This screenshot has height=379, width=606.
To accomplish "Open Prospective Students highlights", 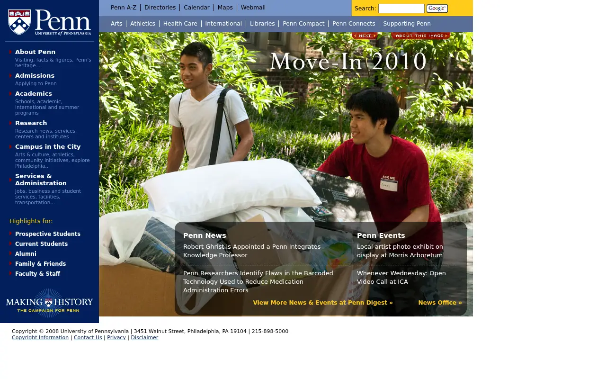I will tap(48, 234).
